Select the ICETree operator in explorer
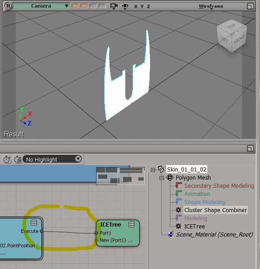The height and width of the screenshot is (269, 260). tap(195, 227)
